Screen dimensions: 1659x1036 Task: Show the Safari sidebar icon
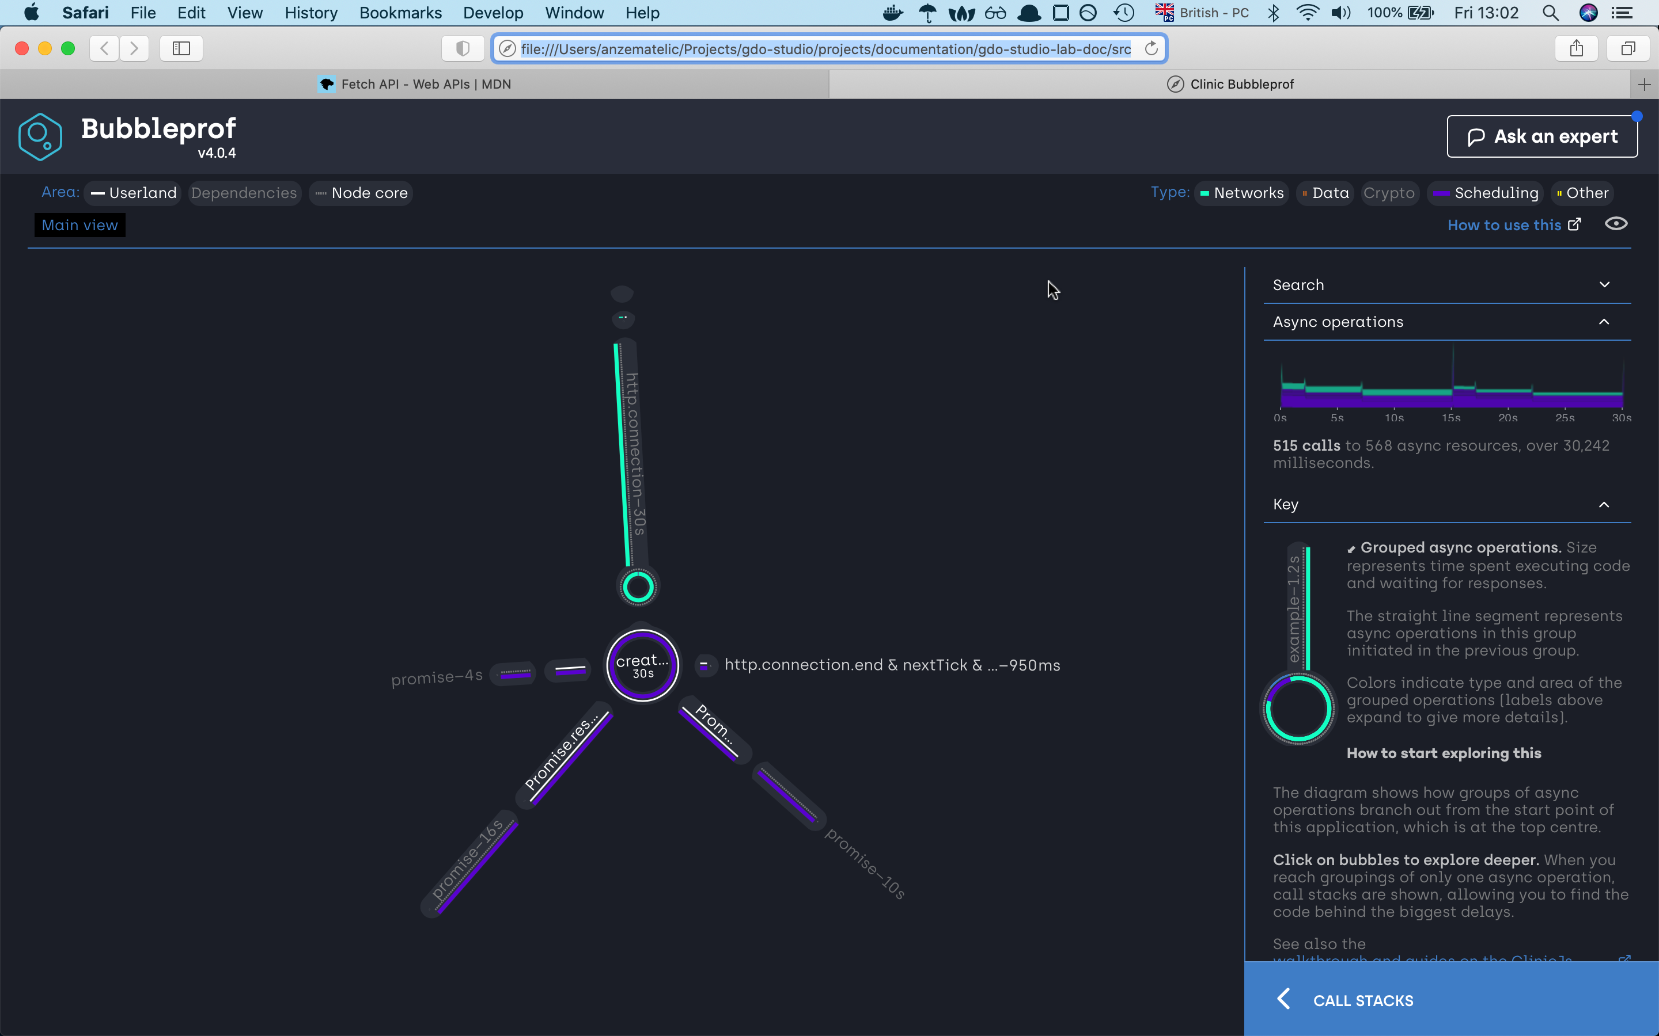pos(181,49)
